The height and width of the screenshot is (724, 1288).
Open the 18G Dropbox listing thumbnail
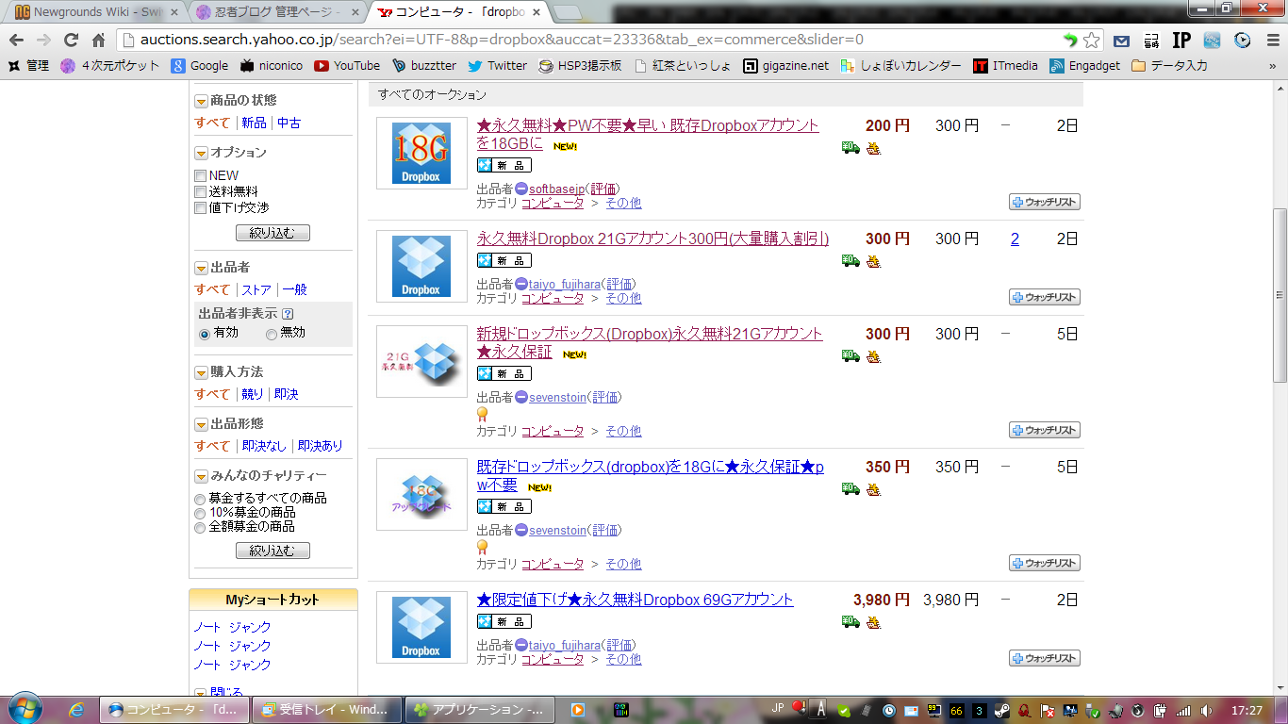point(421,153)
